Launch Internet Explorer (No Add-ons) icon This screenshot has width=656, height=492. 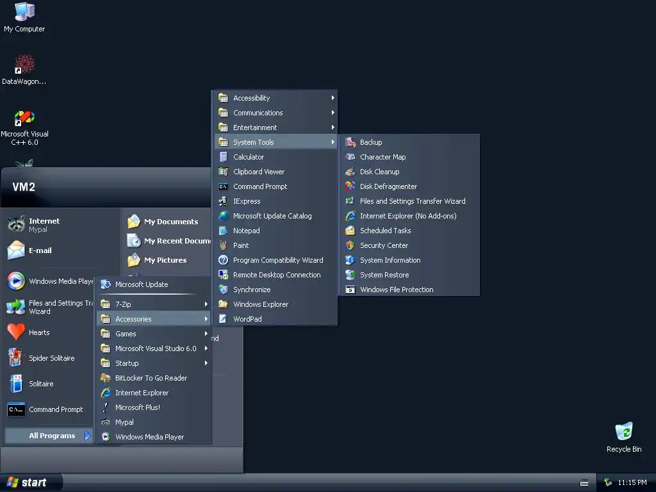(x=350, y=216)
